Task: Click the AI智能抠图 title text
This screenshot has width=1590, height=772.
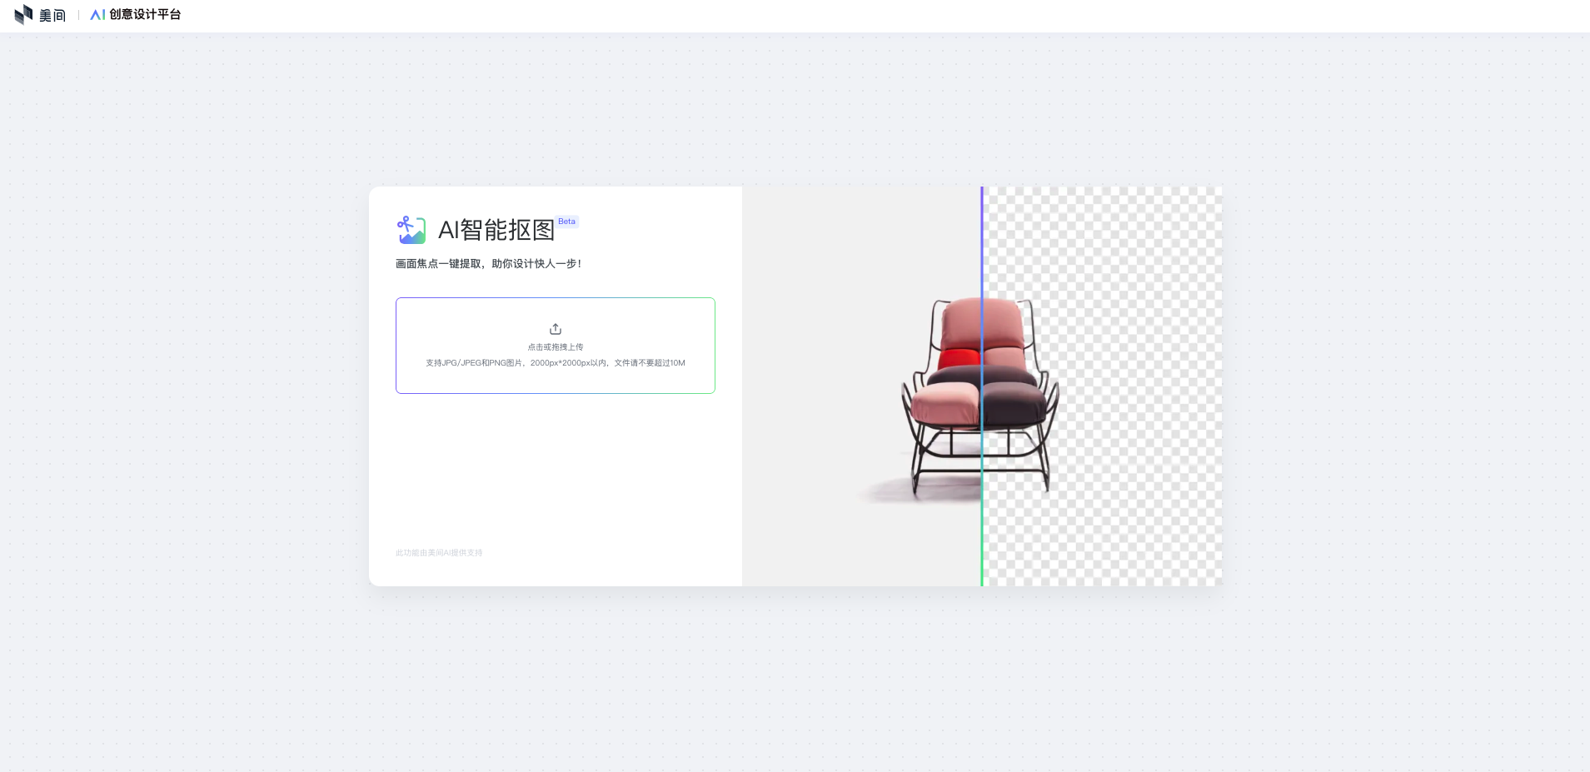Action: [x=497, y=230]
